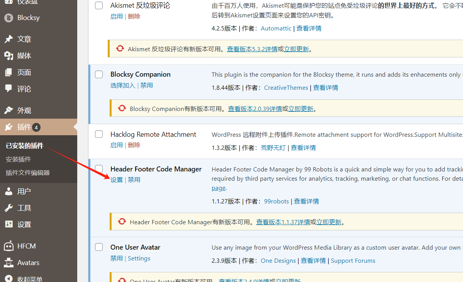Open the One Designs author link
This screenshot has width=463, height=282.
(x=278, y=261)
